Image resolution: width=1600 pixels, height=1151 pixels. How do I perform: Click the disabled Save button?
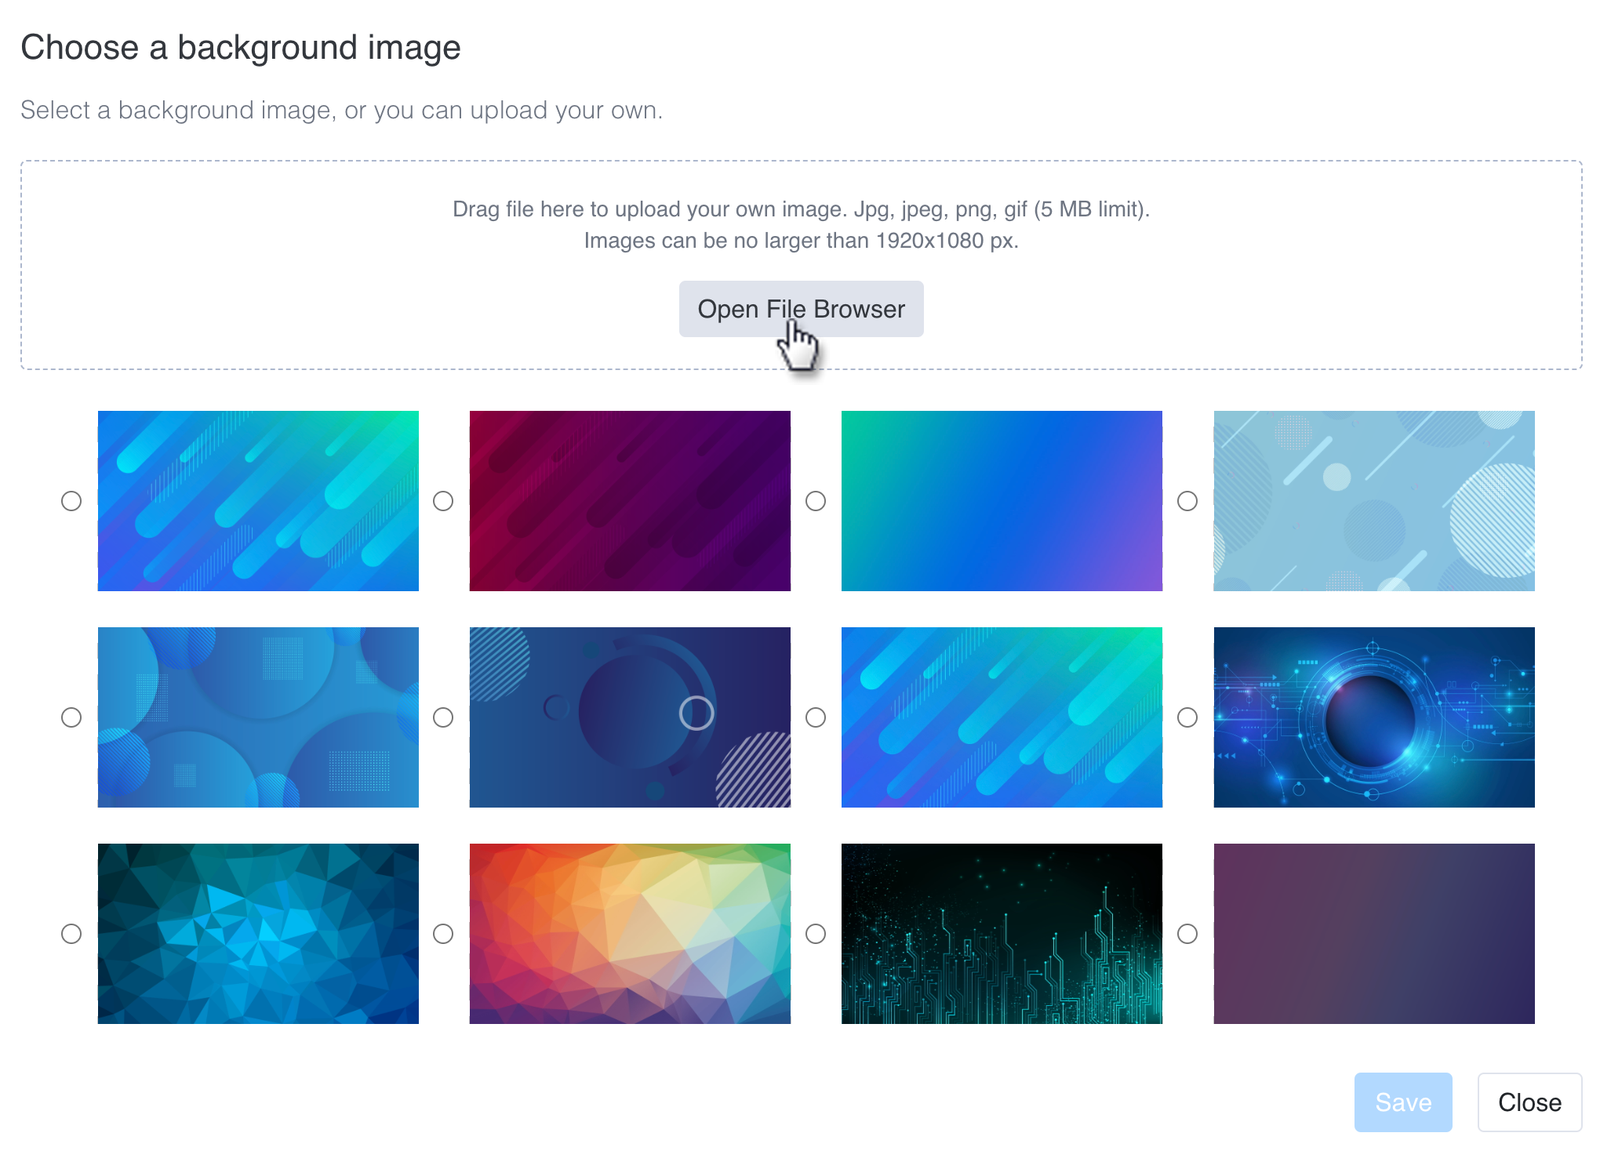click(1402, 1102)
